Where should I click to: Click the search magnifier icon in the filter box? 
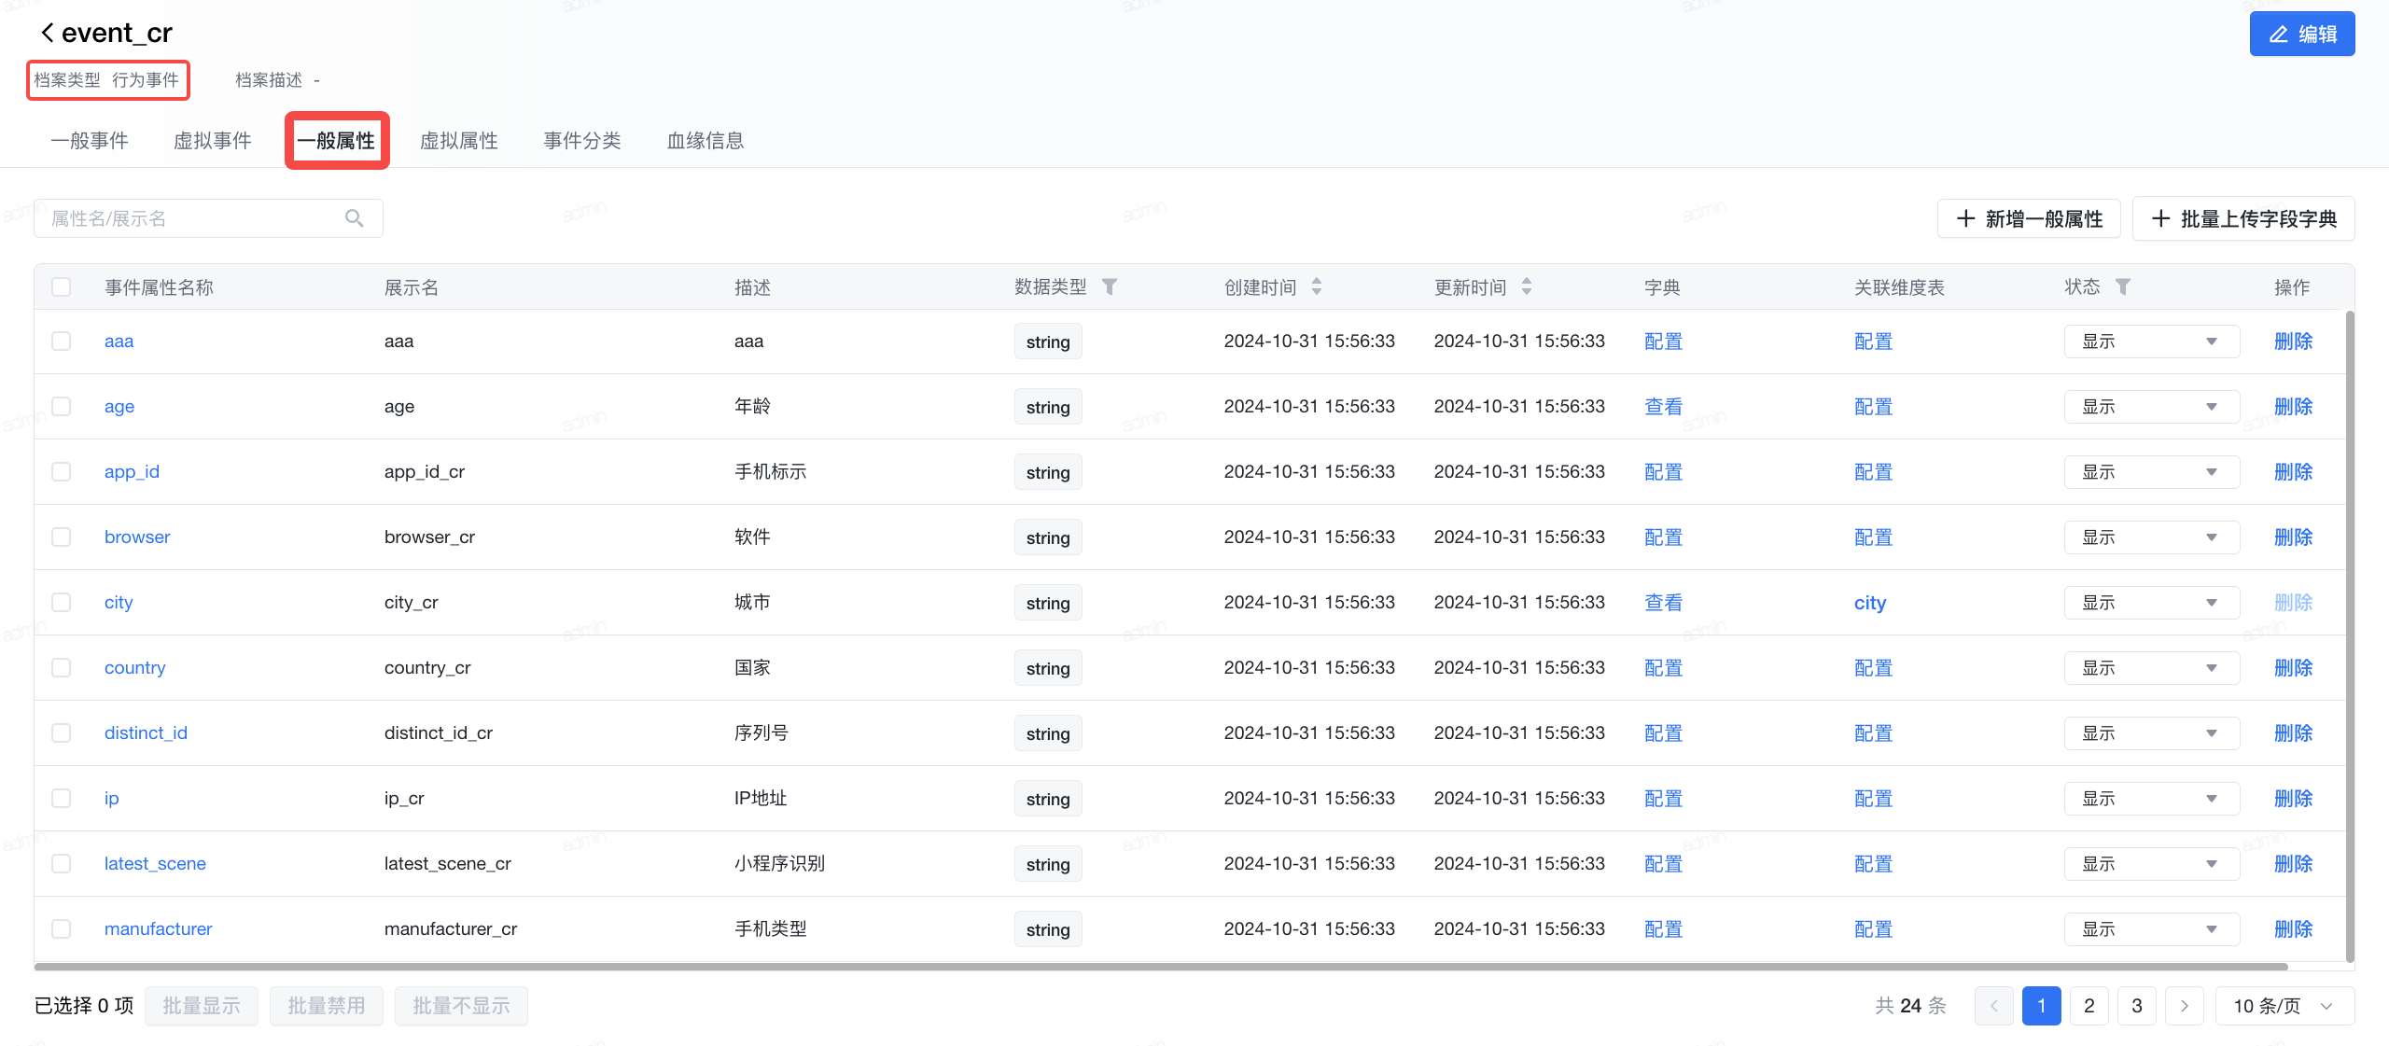tap(355, 218)
